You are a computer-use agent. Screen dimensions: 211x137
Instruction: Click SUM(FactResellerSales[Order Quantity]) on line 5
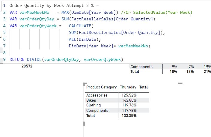116,33
